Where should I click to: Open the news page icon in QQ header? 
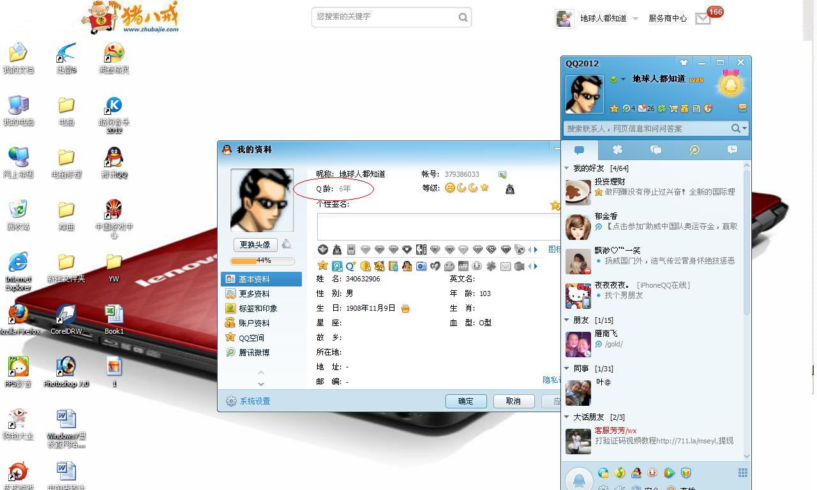[x=696, y=108]
